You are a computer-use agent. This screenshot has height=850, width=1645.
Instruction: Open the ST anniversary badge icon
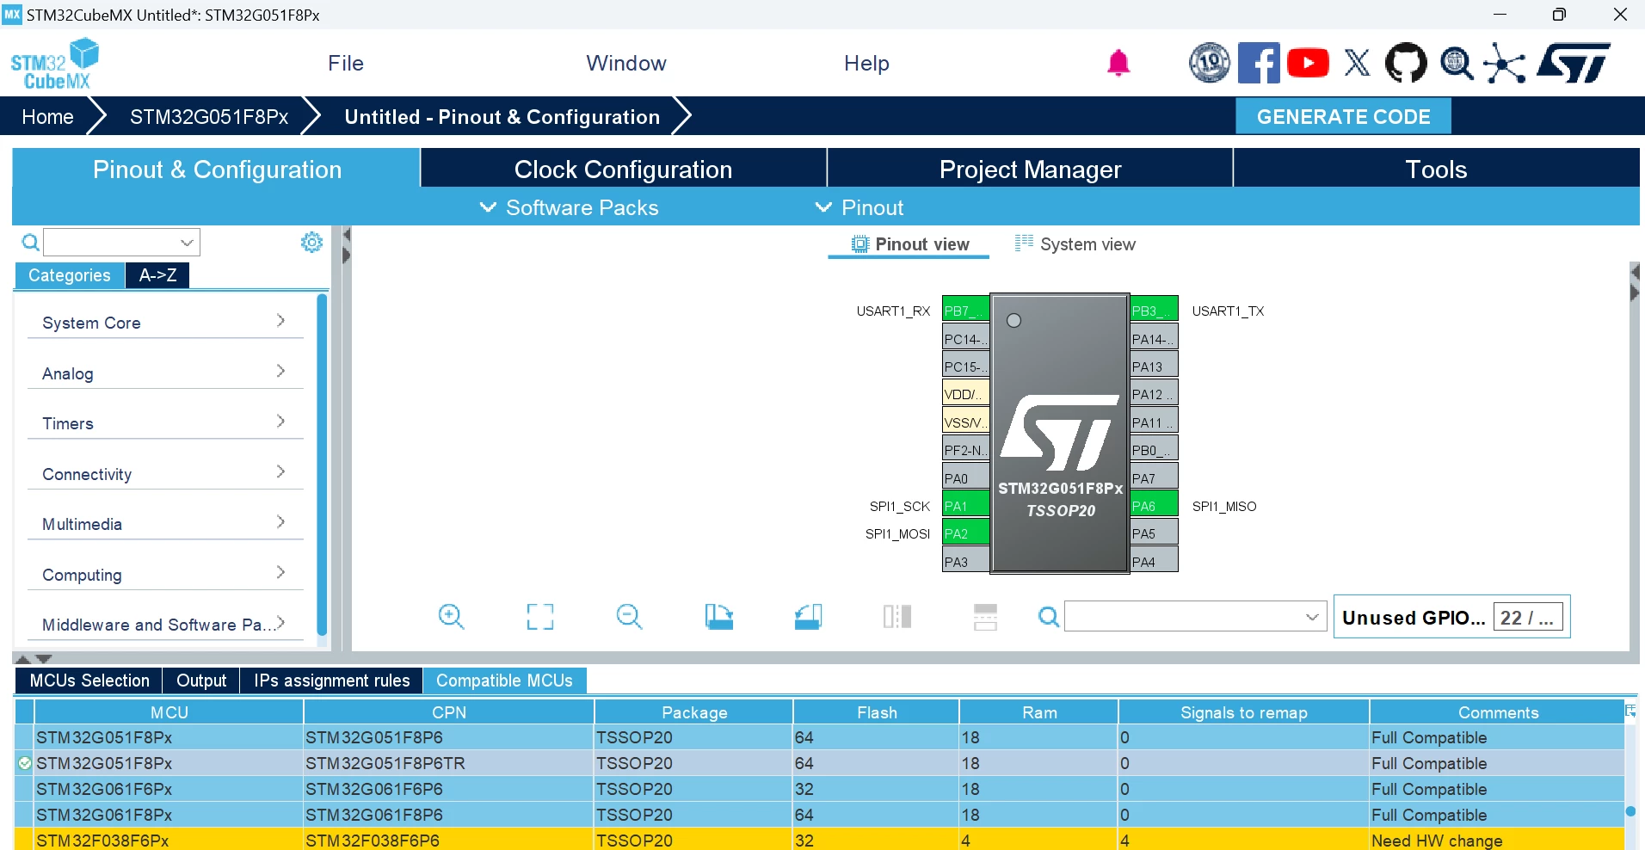click(1210, 63)
